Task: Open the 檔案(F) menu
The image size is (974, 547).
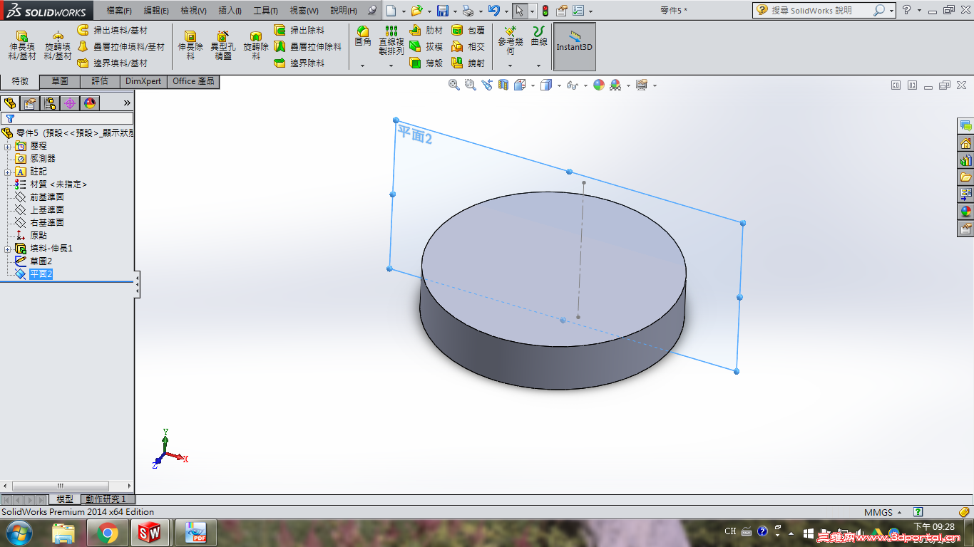Action: point(119,11)
